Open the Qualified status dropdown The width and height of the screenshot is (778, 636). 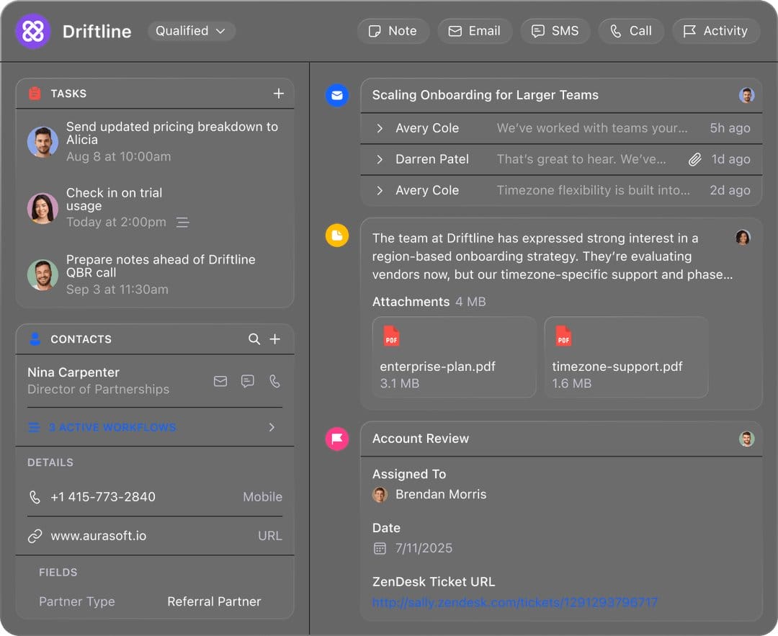[191, 31]
